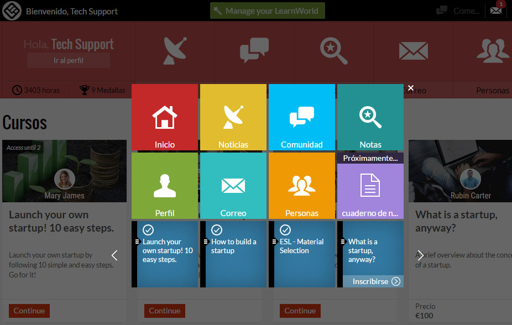The image size is (512, 325).
Task: Open Notas via the magnifier icon
Action: pos(370,117)
